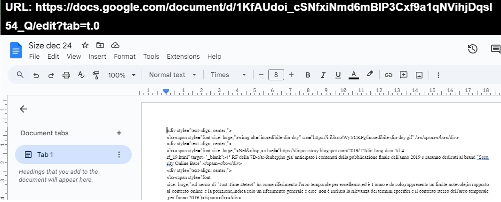Decrease font size with minus

[261, 75]
